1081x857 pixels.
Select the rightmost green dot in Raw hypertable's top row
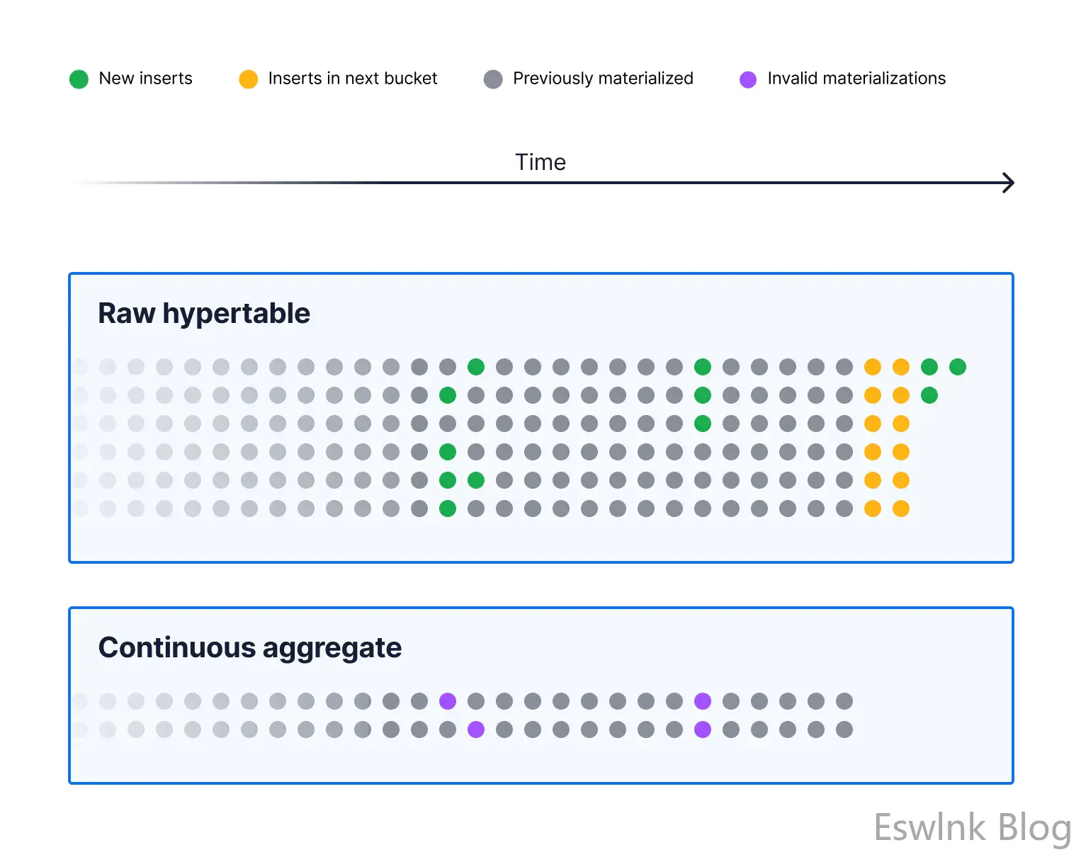point(958,367)
